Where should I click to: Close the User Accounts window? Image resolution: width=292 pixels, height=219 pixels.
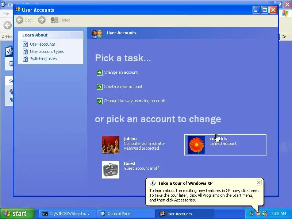[x=273, y=10]
